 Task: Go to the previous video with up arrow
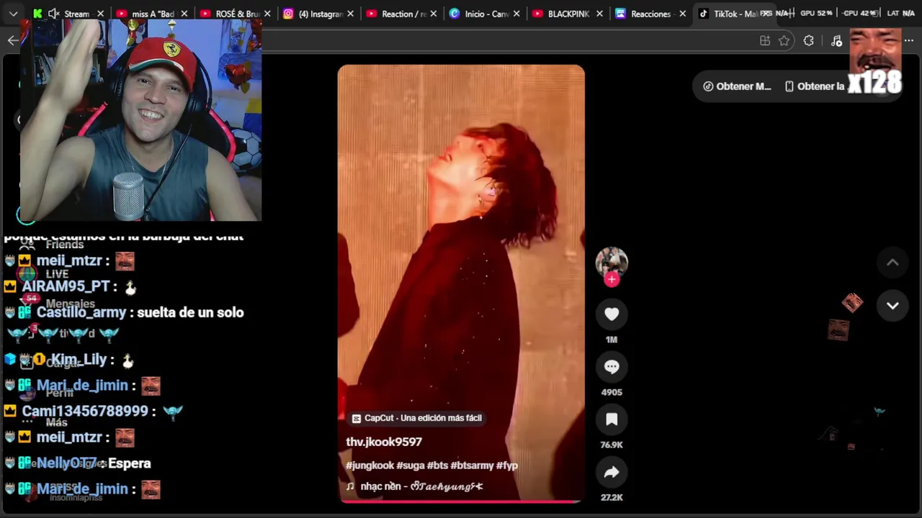tap(892, 263)
